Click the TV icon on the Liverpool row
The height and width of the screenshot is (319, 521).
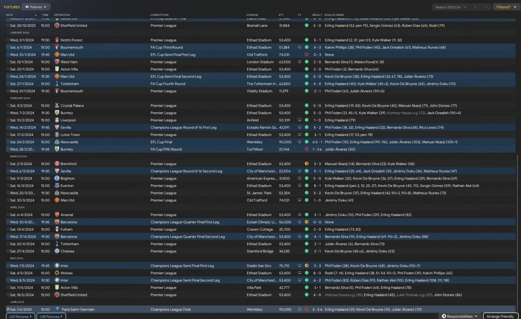[x=300, y=120]
